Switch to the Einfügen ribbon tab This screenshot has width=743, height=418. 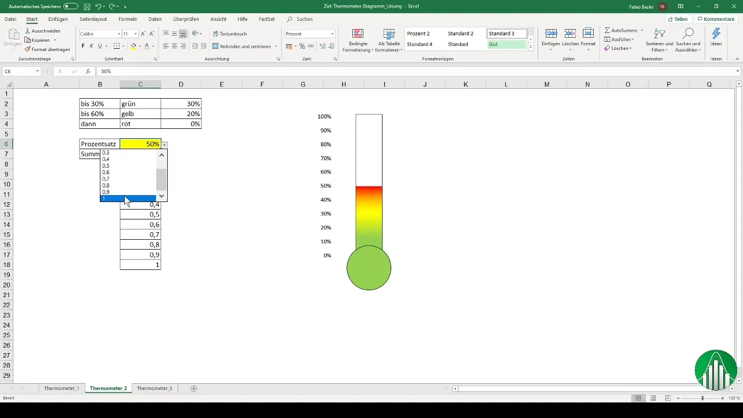58,19
